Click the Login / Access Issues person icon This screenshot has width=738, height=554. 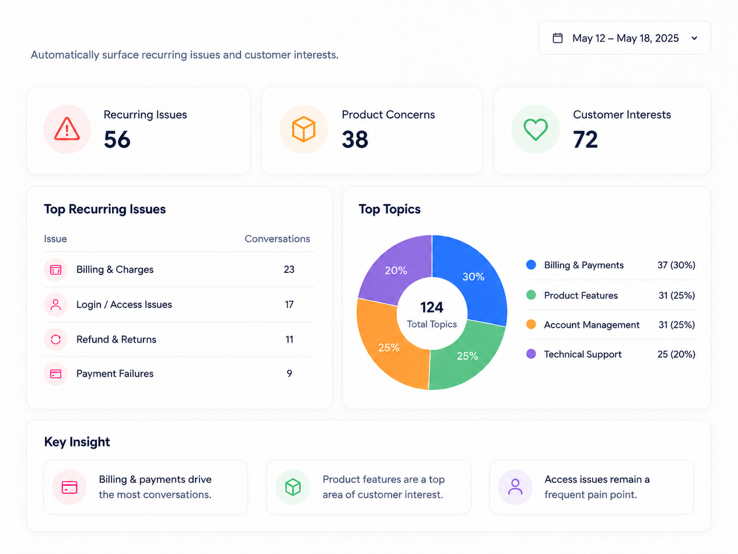click(56, 305)
